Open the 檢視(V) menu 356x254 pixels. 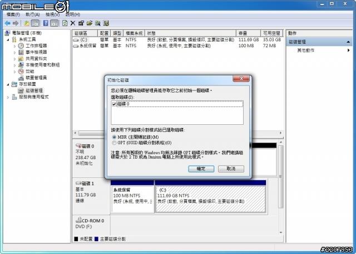(x=52, y=14)
